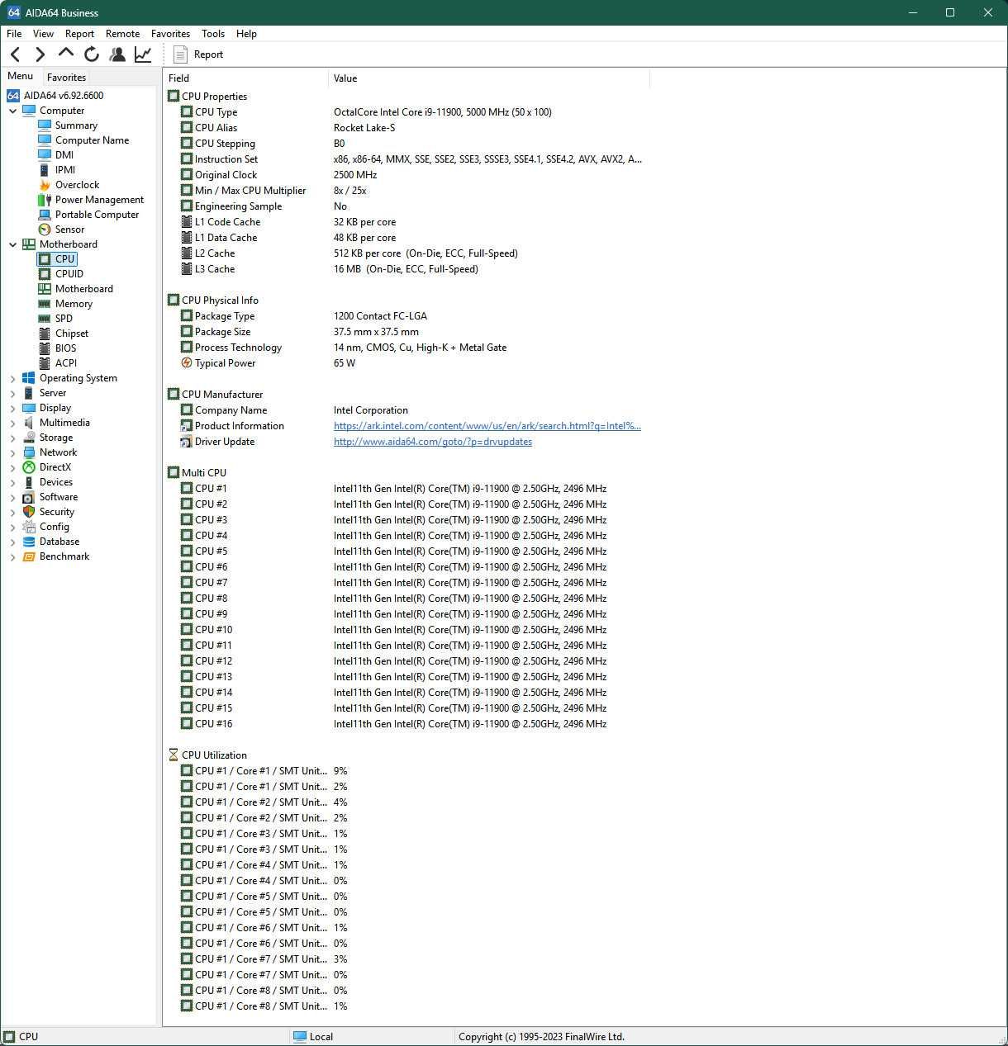The image size is (1008, 1046).
Task: Open the aida64.com driver update link
Action: pyautogui.click(x=433, y=442)
